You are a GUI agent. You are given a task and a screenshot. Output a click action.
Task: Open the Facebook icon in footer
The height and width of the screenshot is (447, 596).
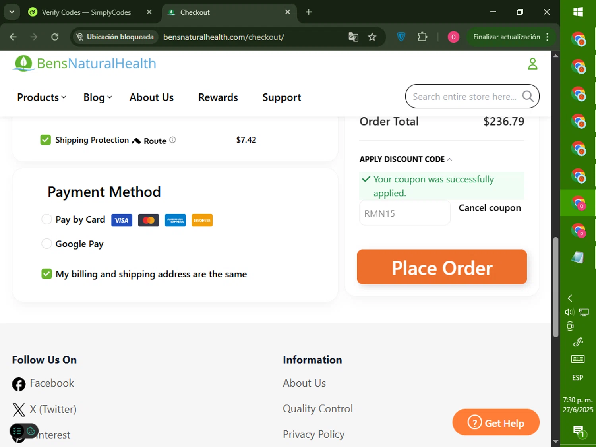click(x=19, y=384)
